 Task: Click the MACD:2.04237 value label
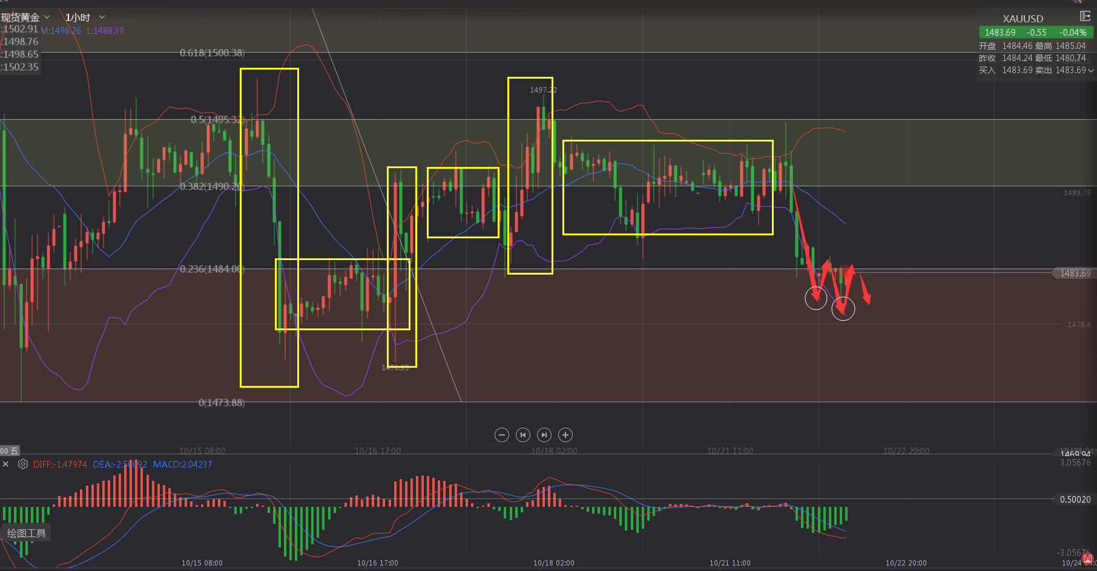coord(182,465)
